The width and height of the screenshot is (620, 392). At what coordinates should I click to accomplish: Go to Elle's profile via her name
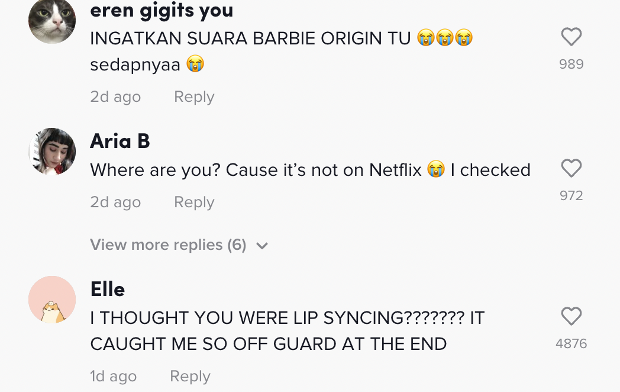tap(108, 290)
